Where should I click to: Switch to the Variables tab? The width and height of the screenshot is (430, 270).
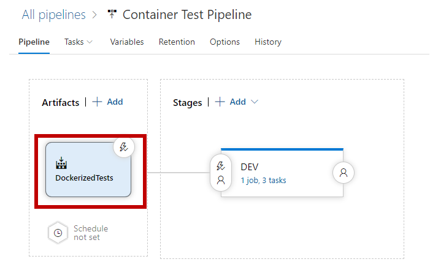tap(127, 42)
